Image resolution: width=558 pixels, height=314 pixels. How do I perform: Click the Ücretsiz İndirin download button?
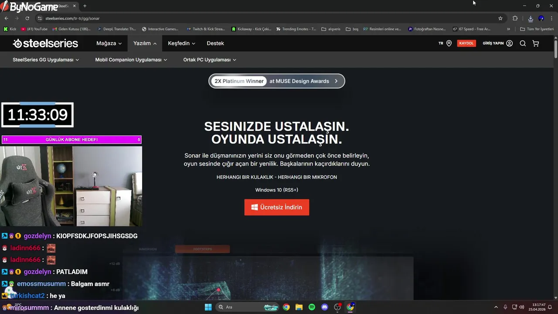(x=277, y=207)
